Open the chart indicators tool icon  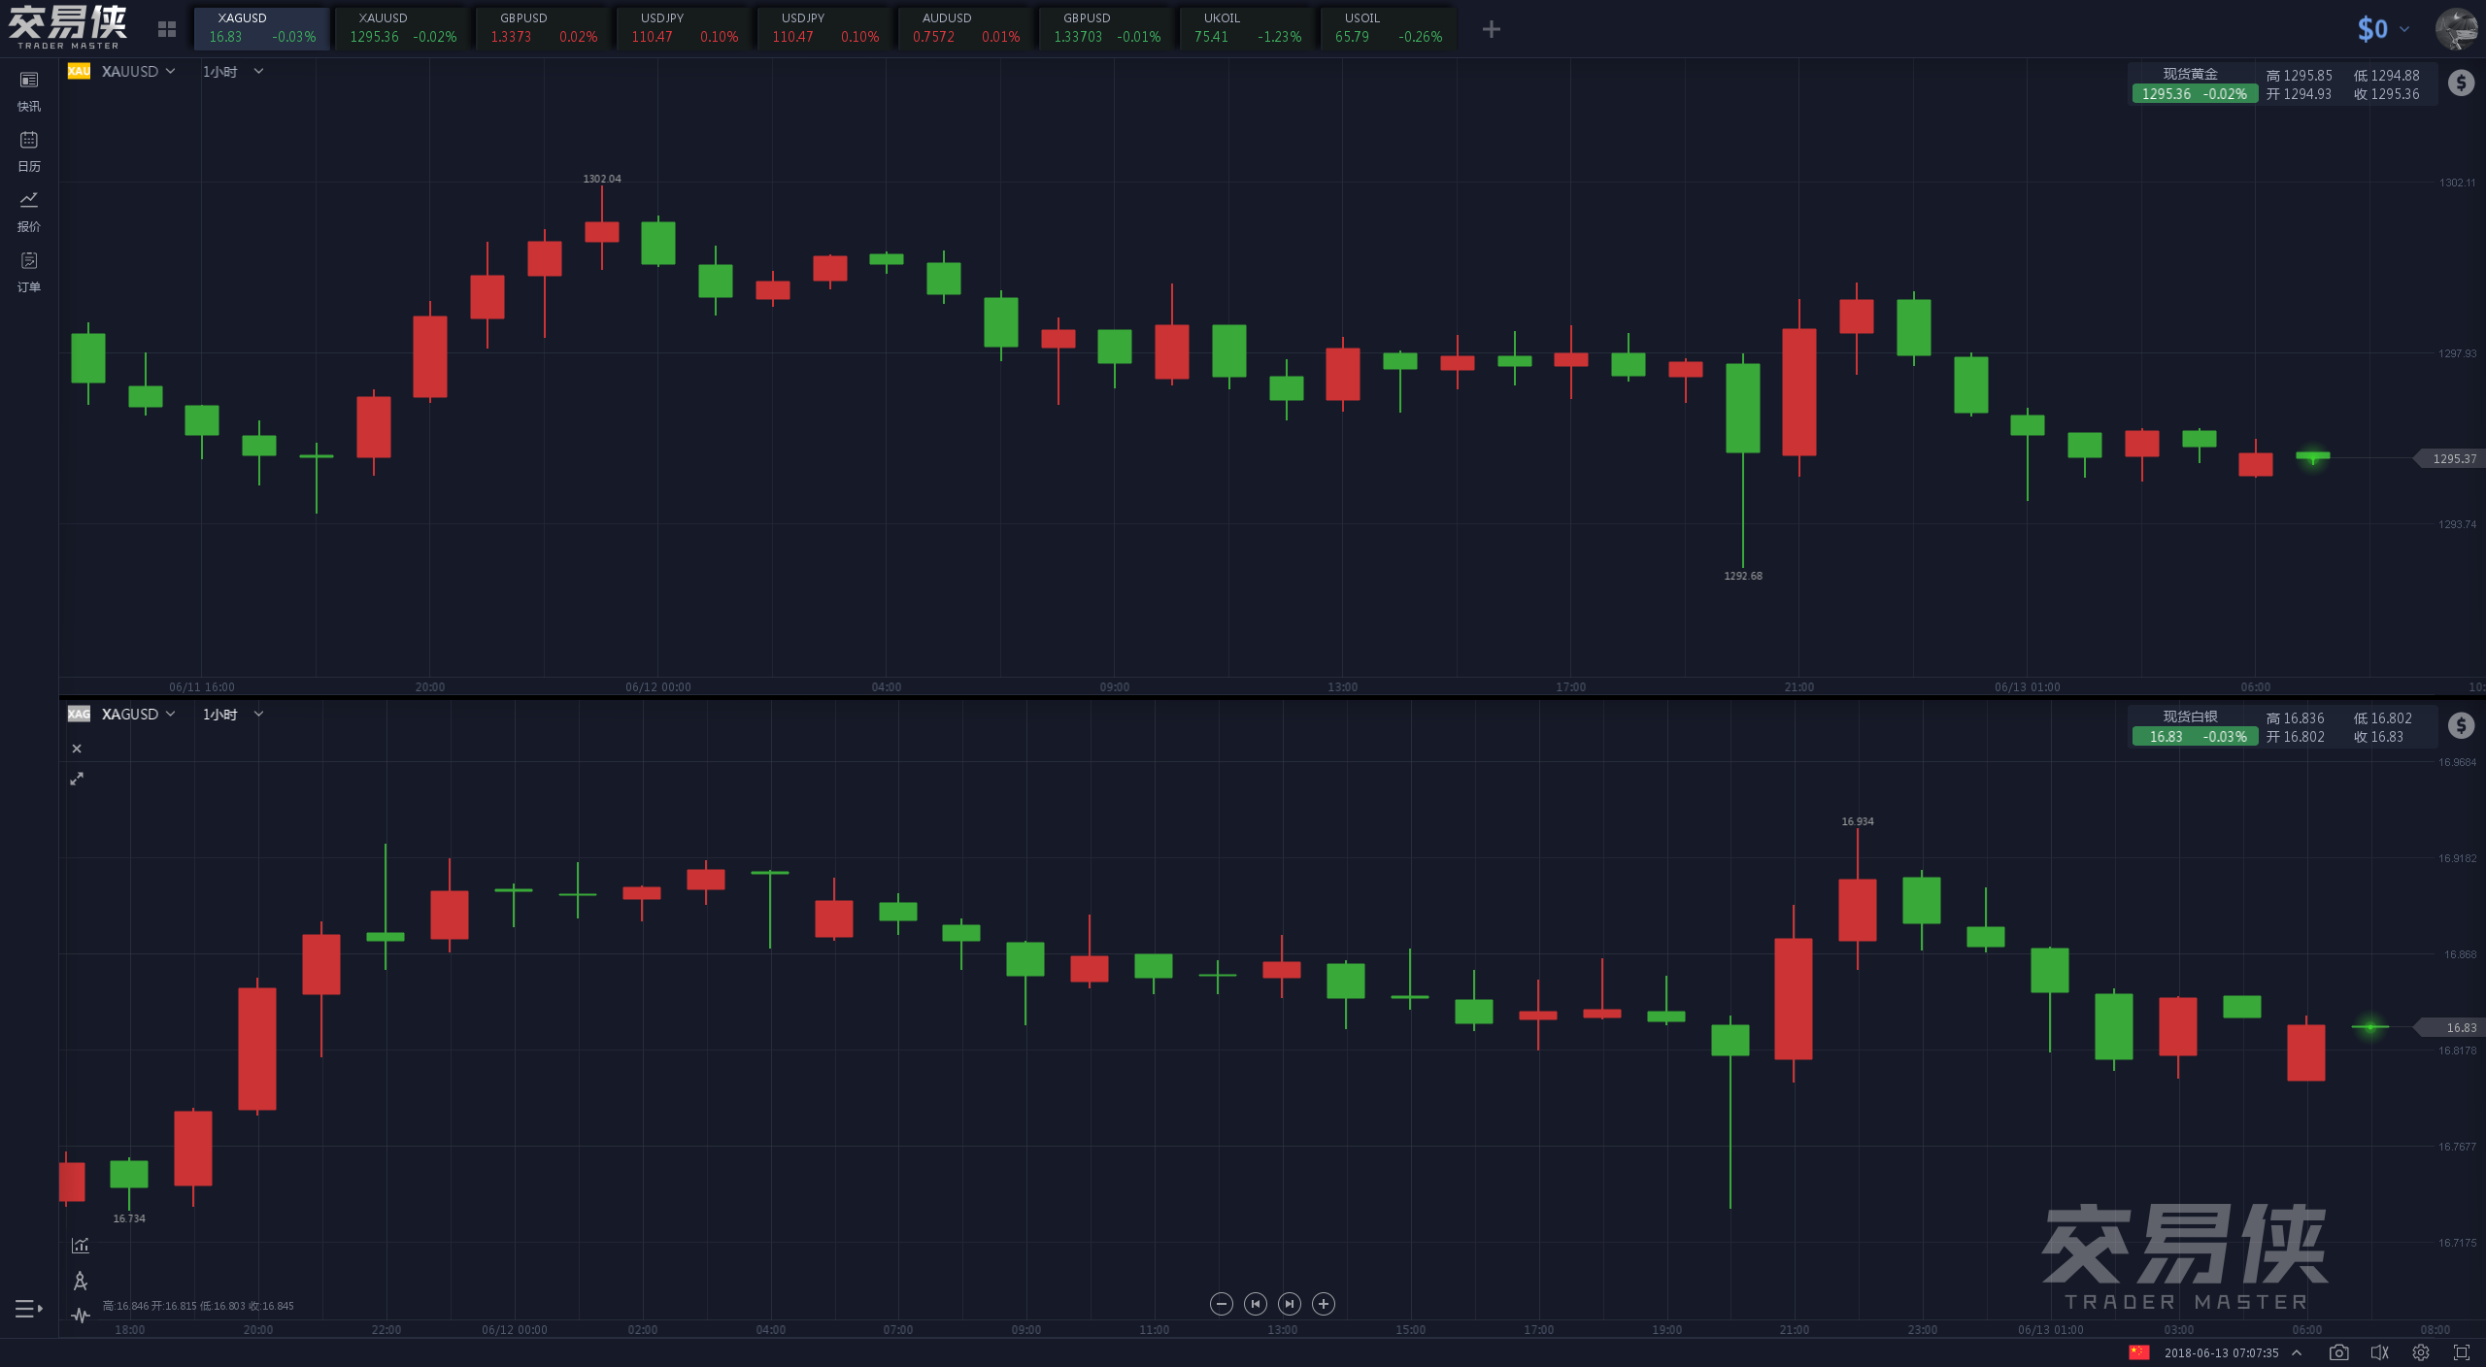tap(81, 1245)
